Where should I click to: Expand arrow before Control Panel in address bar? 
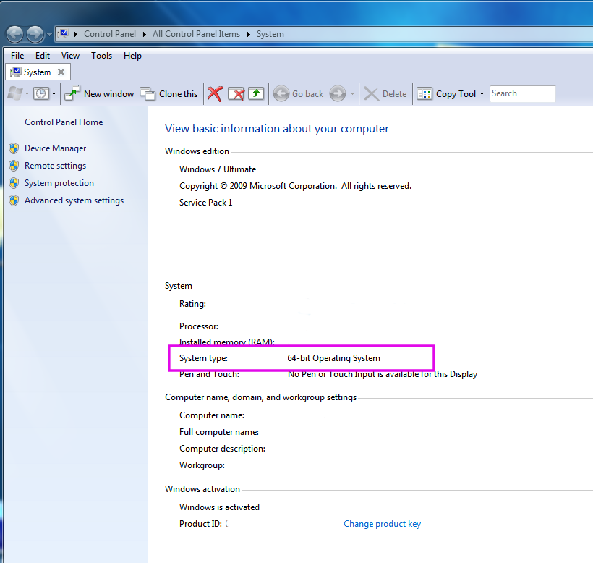point(76,34)
